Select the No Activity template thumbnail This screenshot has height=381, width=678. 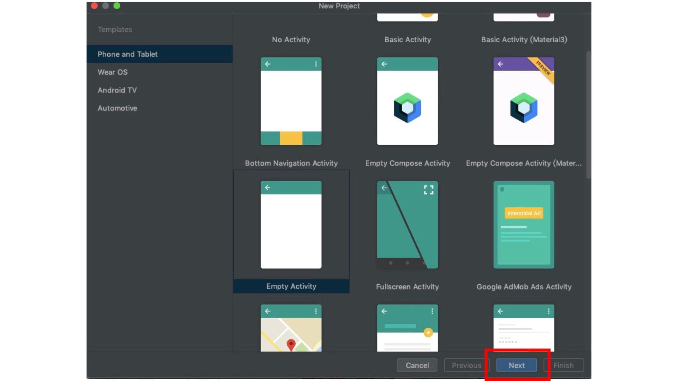pos(291,40)
